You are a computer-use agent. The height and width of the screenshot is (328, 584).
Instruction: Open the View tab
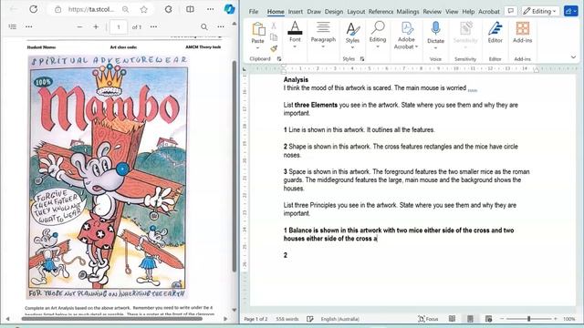tap(452, 12)
